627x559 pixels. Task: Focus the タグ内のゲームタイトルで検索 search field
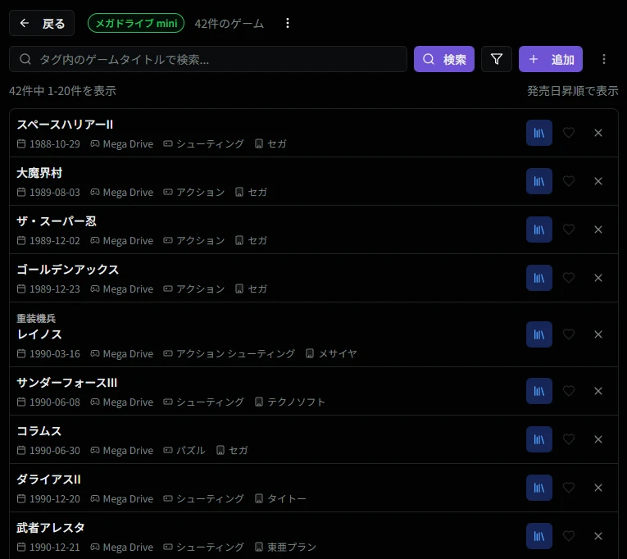click(208, 59)
